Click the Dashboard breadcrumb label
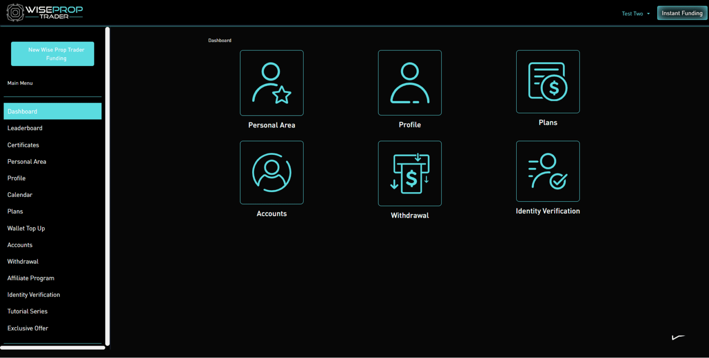 point(220,40)
